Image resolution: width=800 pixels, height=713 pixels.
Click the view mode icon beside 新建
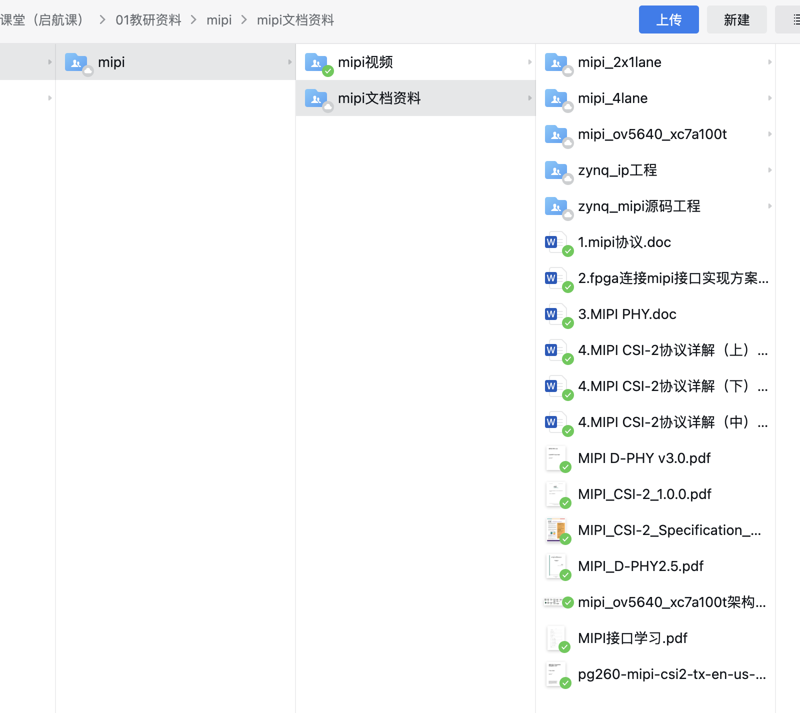pos(795,20)
